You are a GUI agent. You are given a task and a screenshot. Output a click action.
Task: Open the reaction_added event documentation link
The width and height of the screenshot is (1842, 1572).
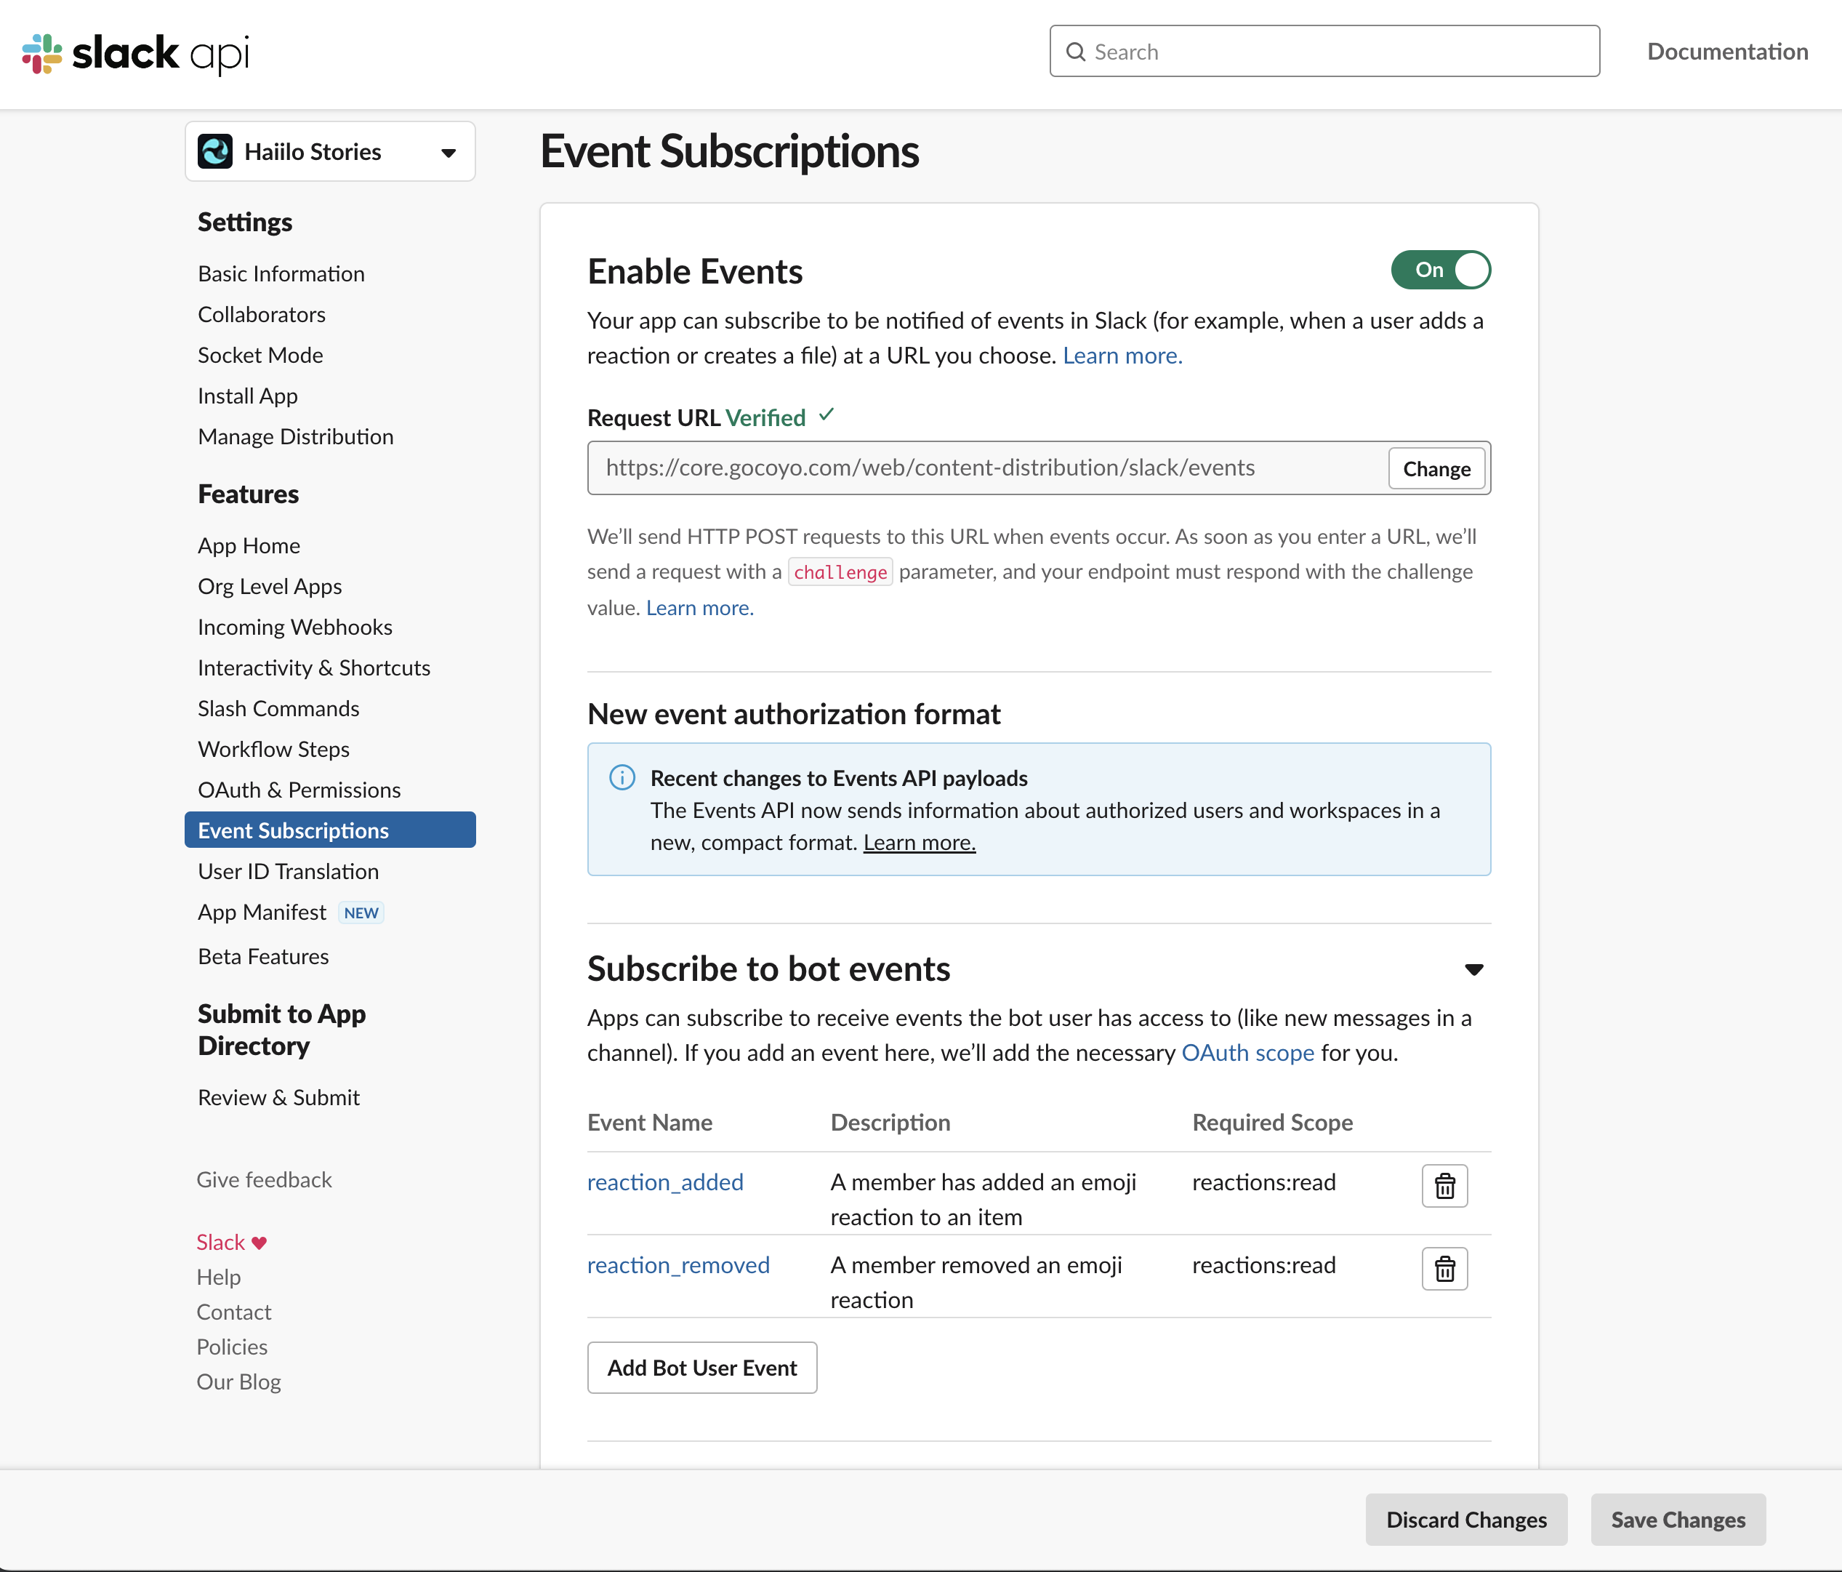pos(664,1182)
